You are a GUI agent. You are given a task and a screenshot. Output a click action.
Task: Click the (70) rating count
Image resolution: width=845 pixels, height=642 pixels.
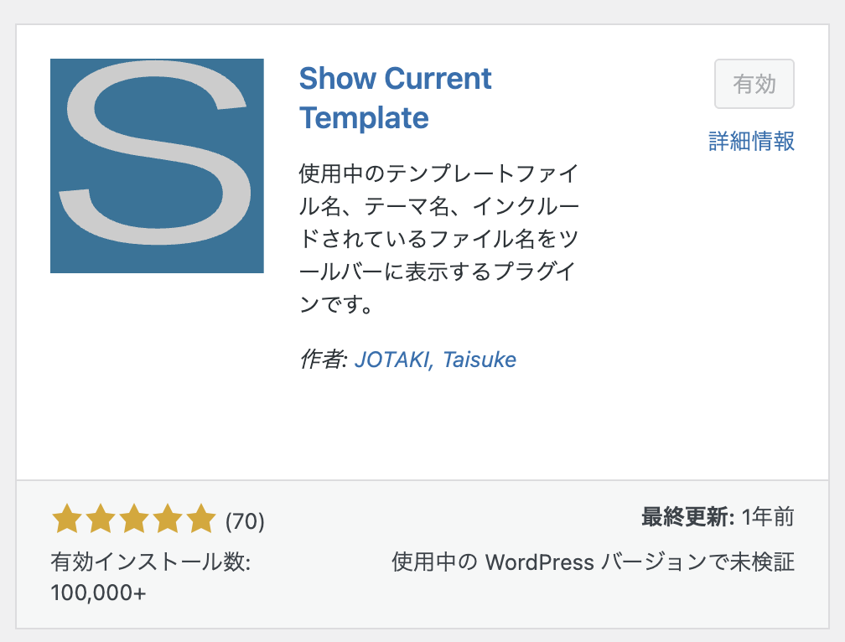[x=245, y=521]
